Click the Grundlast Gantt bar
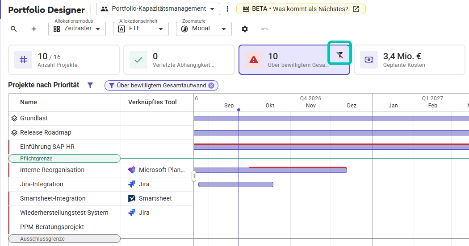The width and height of the screenshot is (469, 246). [x=331, y=119]
